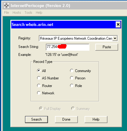Click the Done button
Image resolution: width=127 pixels, height=131 pixels.
click(66, 119)
